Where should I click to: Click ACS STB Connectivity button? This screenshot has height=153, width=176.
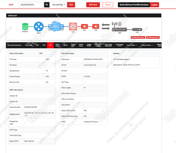(153, 37)
